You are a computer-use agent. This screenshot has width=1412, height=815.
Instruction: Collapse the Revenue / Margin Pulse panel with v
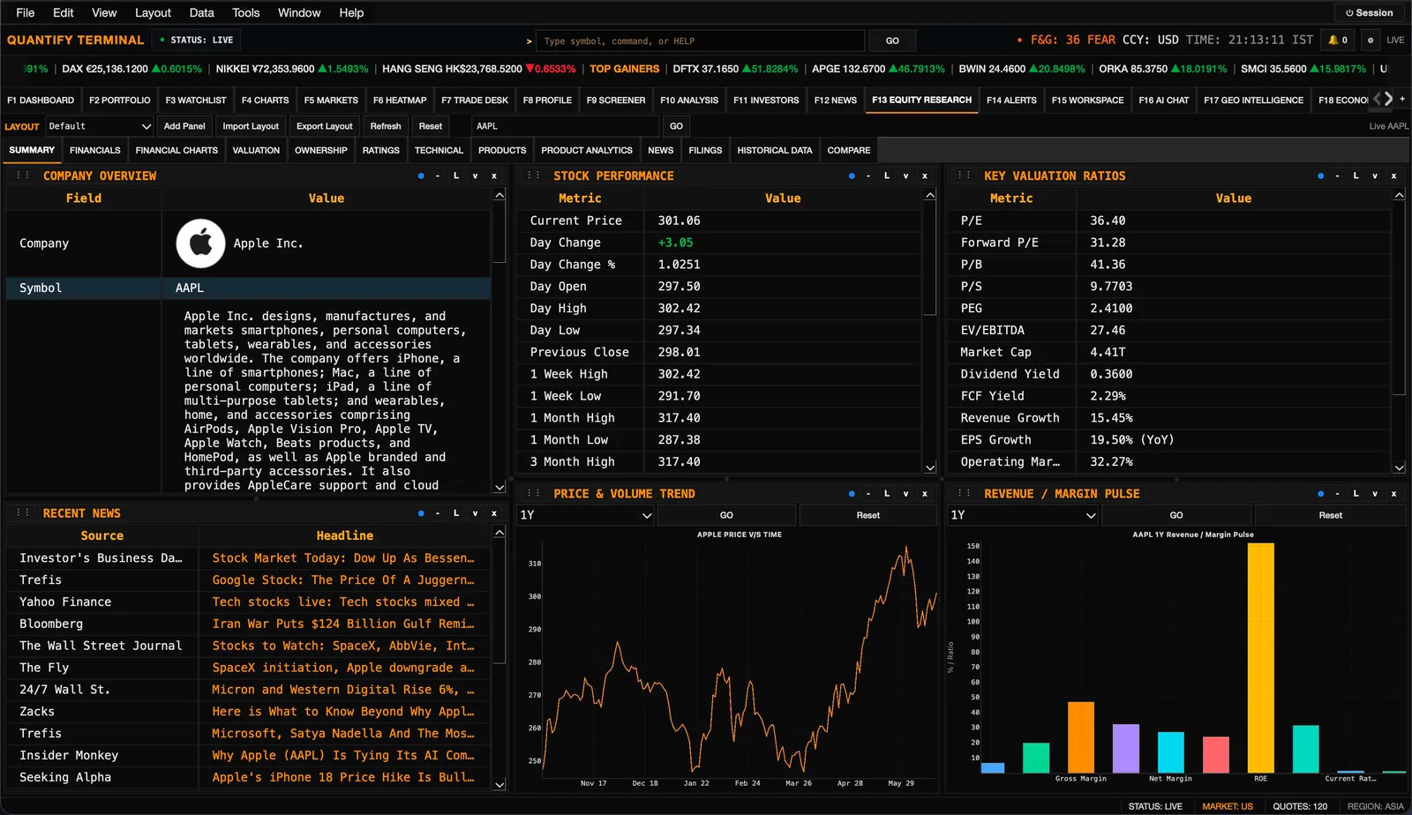1375,493
